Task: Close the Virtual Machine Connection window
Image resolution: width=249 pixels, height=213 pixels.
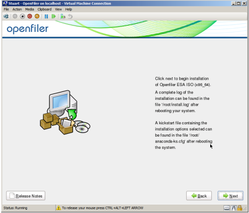Action: click(244, 3)
